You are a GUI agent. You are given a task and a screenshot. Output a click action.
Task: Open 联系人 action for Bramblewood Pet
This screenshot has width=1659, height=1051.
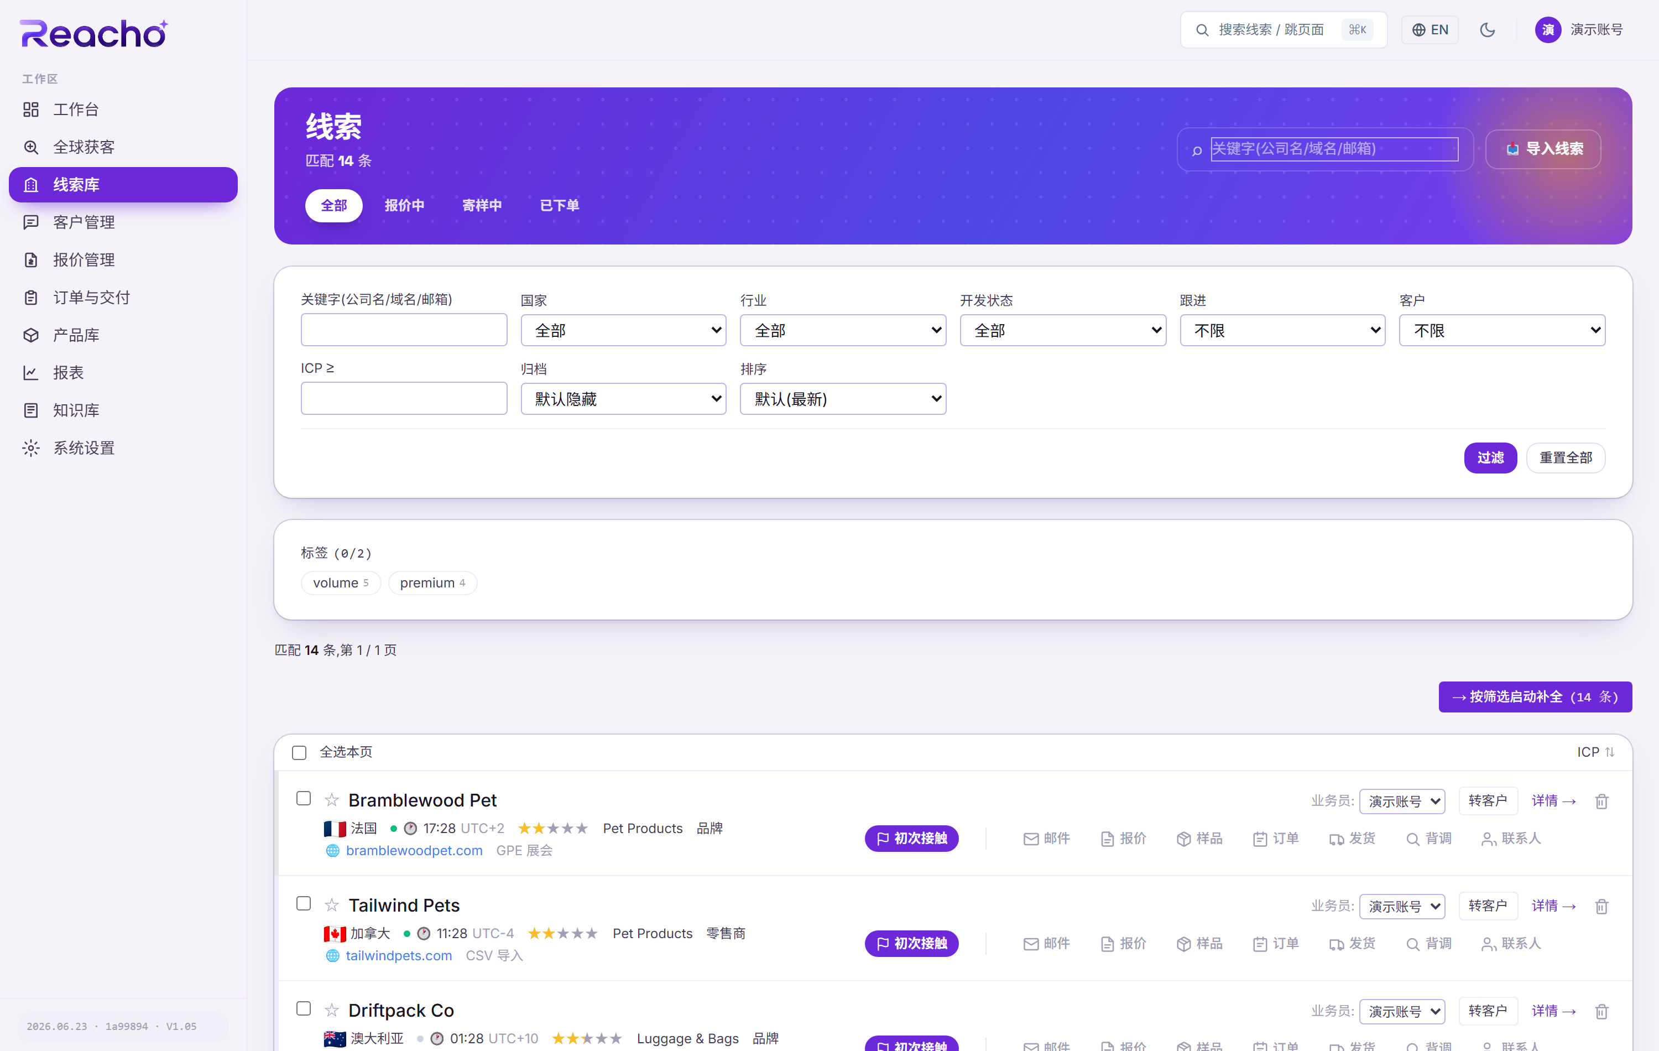point(1511,838)
